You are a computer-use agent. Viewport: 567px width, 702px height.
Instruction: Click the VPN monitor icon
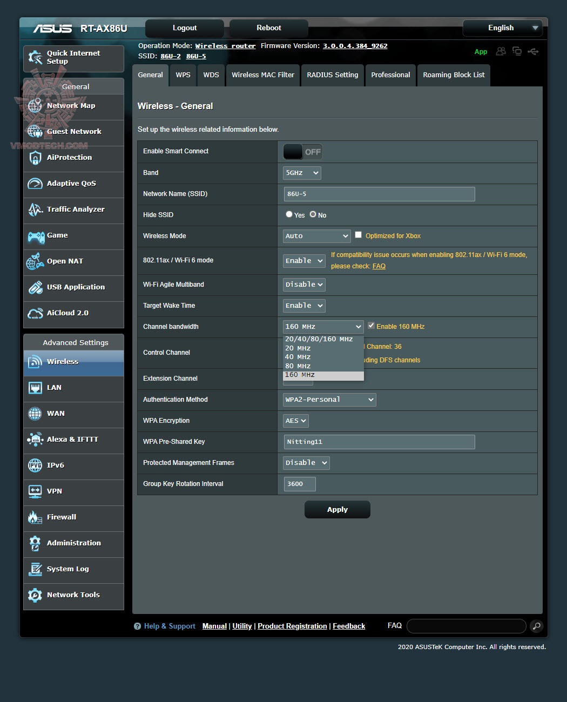[x=35, y=491]
